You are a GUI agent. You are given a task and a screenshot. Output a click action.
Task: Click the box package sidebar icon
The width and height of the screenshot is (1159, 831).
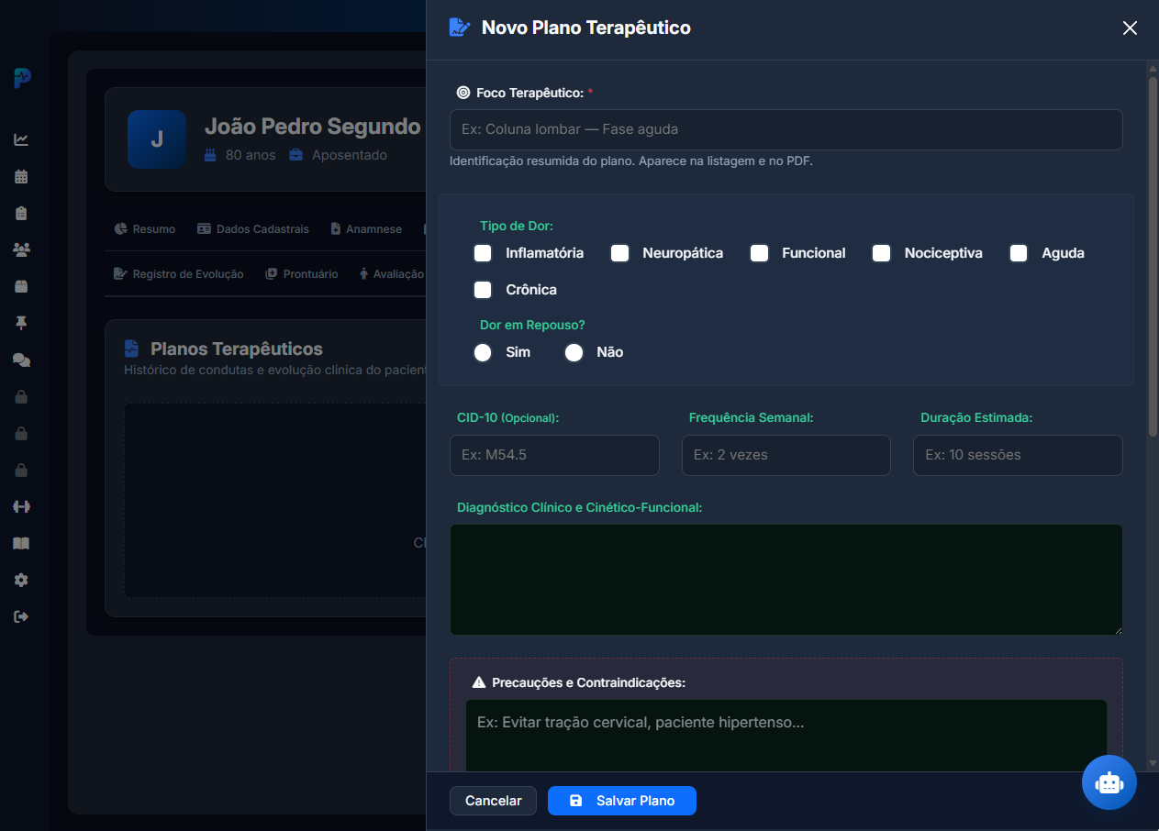point(21,286)
